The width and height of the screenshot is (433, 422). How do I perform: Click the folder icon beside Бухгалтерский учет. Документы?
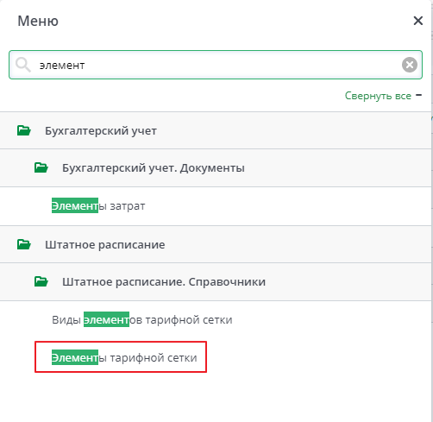click(x=41, y=167)
